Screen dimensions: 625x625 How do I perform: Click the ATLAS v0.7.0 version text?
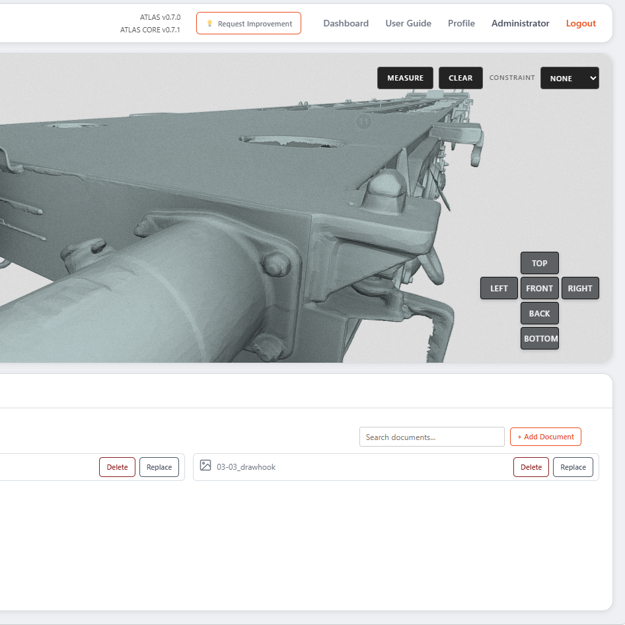pyautogui.click(x=161, y=17)
